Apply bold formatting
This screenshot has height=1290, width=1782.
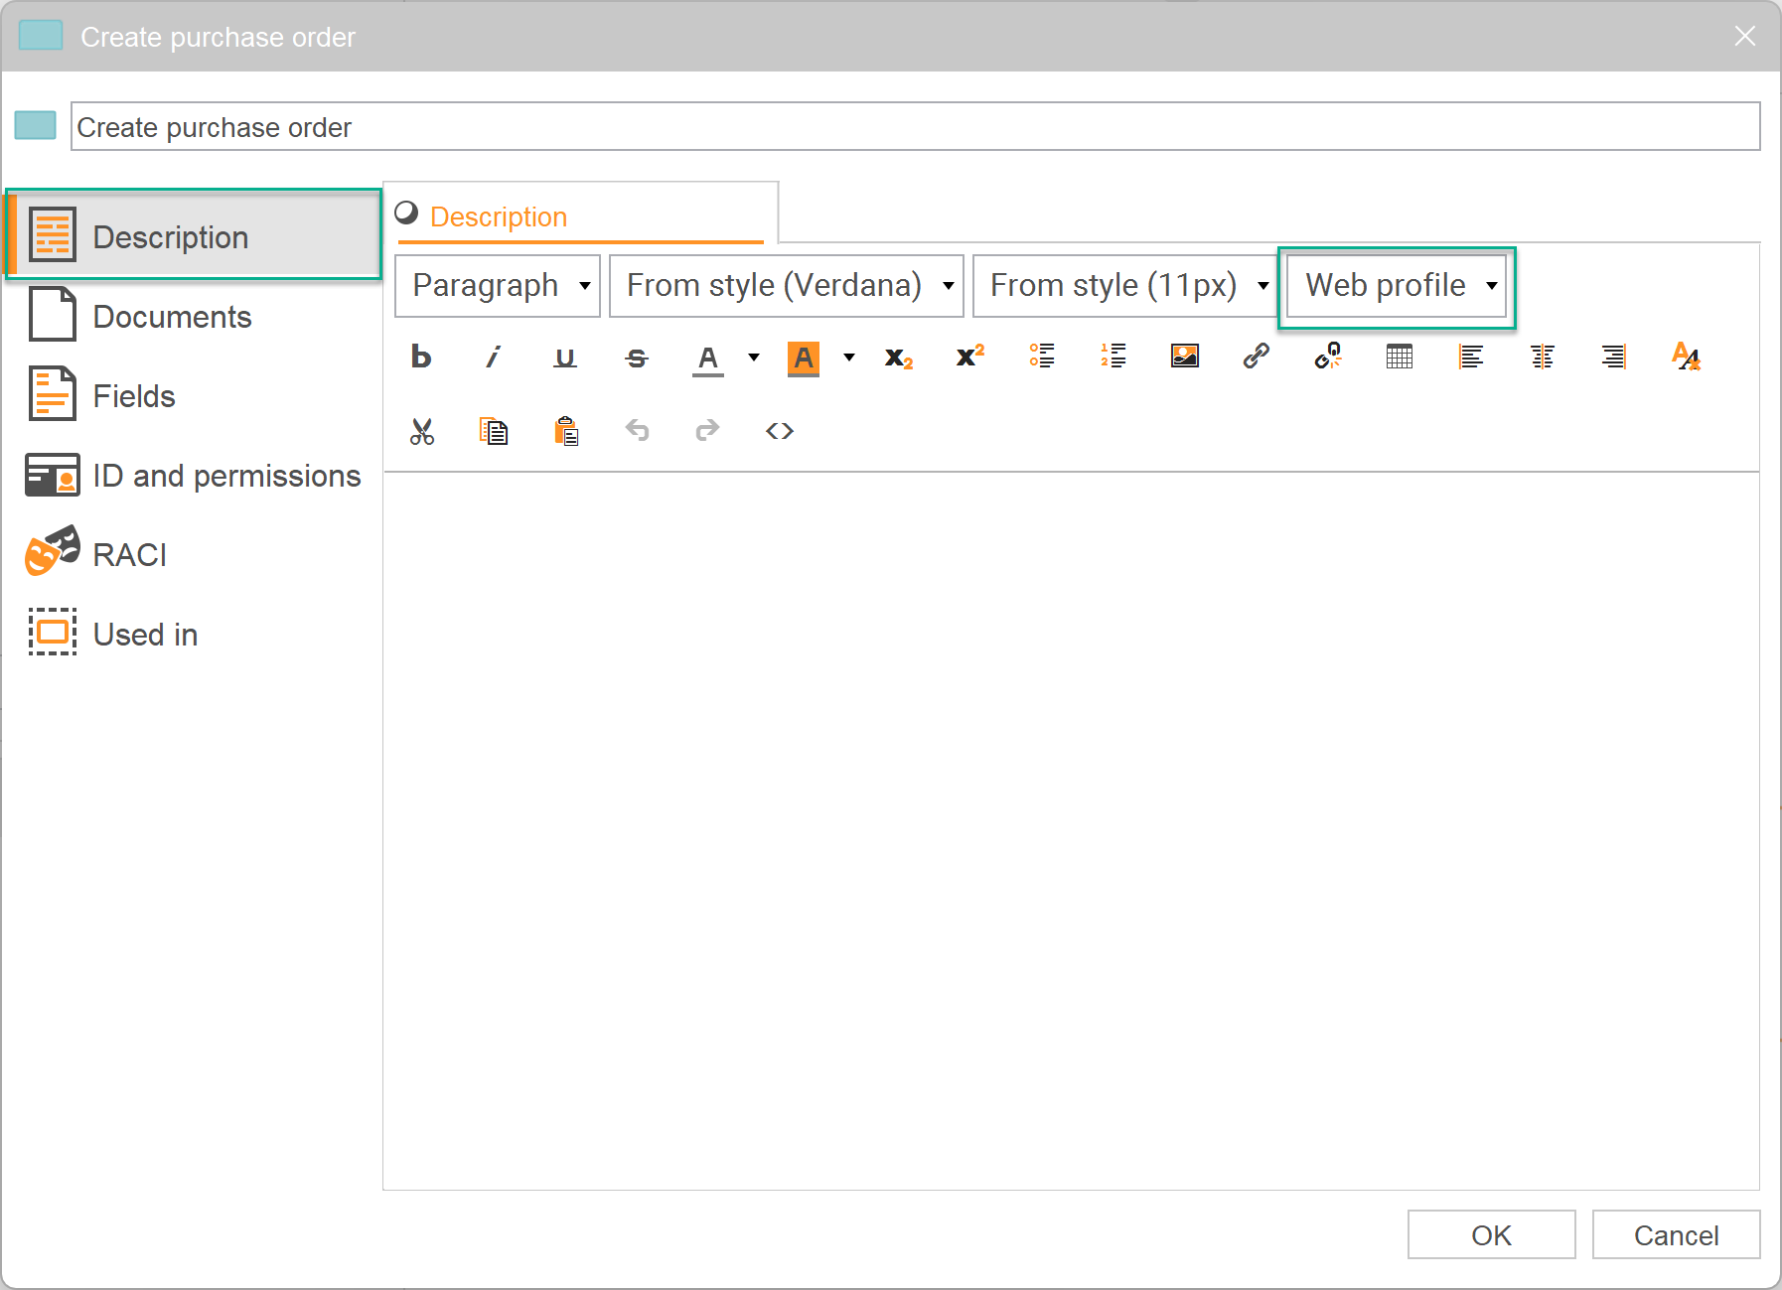point(421,357)
